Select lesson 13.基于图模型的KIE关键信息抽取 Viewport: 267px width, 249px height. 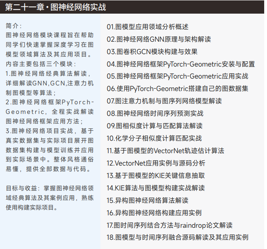(156, 176)
